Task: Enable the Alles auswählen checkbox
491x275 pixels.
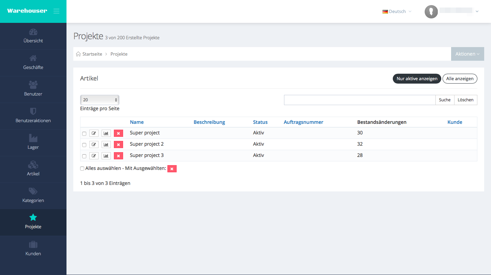Action: point(82,169)
